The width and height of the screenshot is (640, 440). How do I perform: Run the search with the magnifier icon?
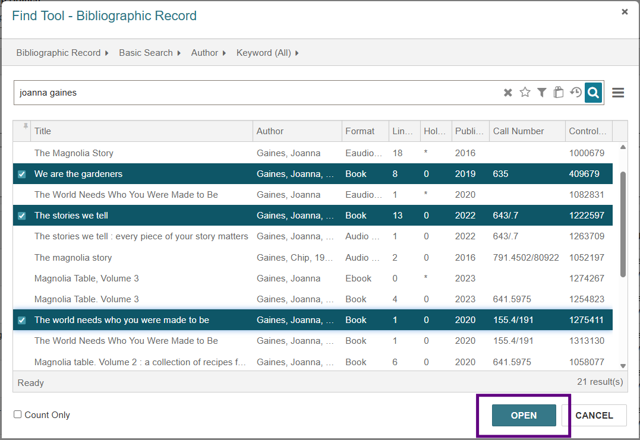point(594,93)
